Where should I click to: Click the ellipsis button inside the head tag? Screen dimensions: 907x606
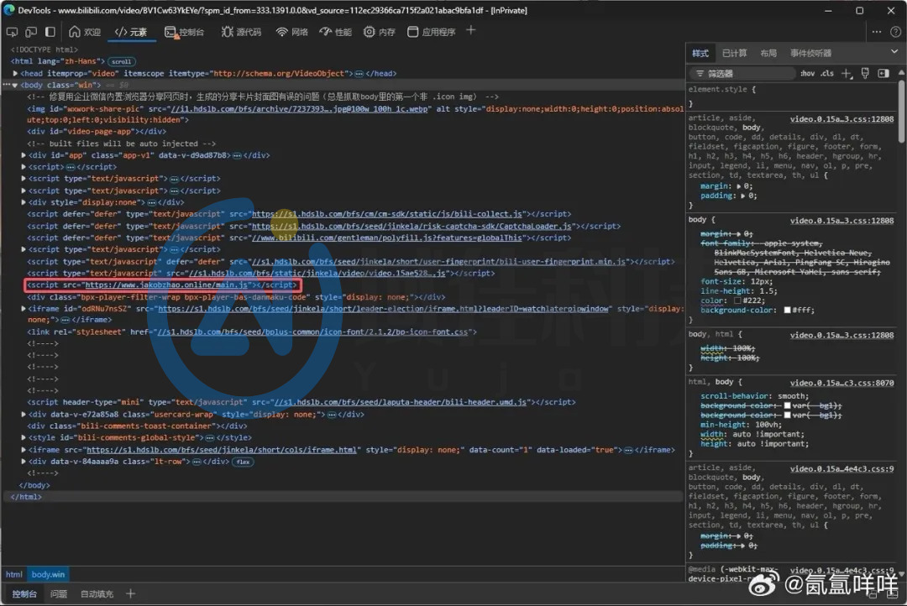point(359,74)
